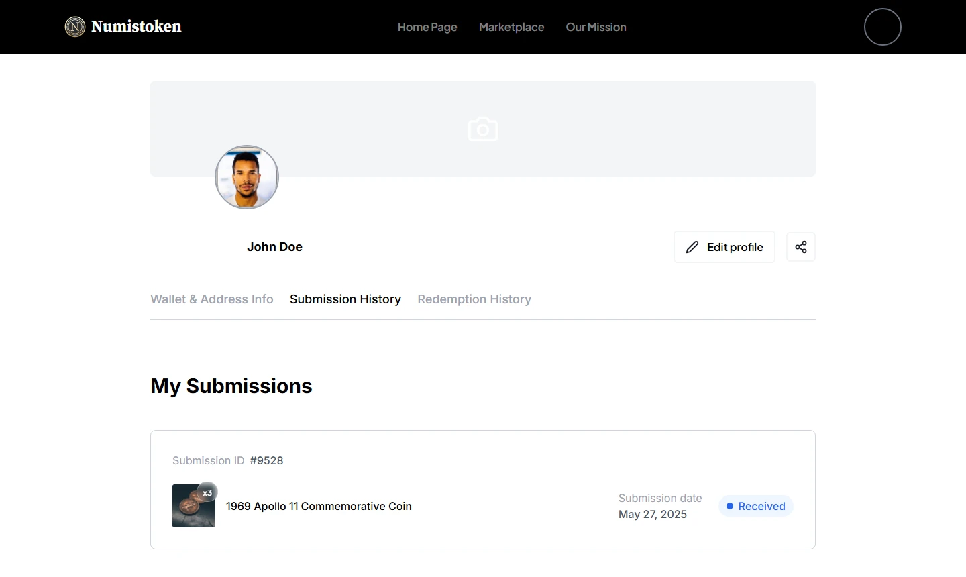The width and height of the screenshot is (966, 577).
Task: Click the Edit profile button
Action: click(724, 247)
